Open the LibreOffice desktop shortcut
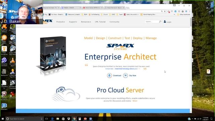This screenshot has width=215, height=121. tap(4, 84)
